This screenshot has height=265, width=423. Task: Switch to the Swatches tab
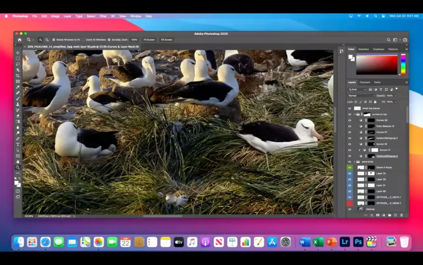point(364,49)
